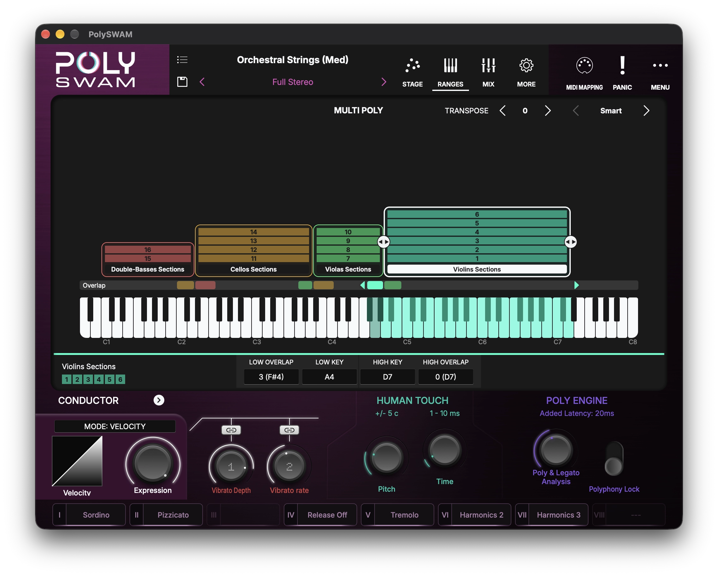Select the Violas Sections range
This screenshot has height=576, width=718.
348,250
